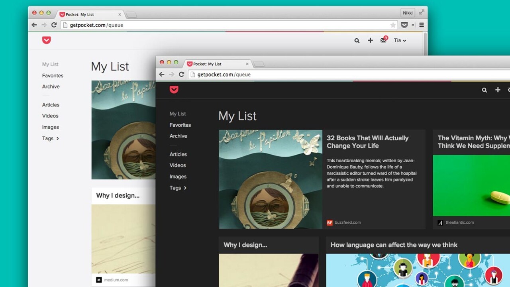Open the green pill thumbnail of the Vitamin Myth article
The height and width of the screenshot is (287, 510).
471,185
